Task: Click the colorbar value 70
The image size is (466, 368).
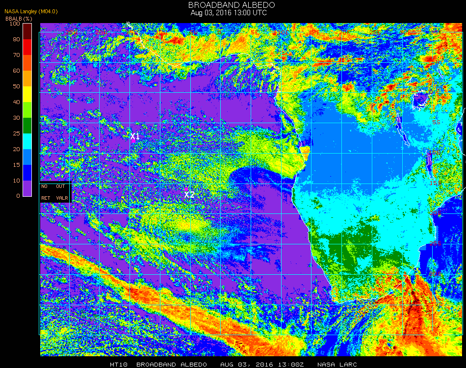Action: pyautogui.click(x=16, y=55)
